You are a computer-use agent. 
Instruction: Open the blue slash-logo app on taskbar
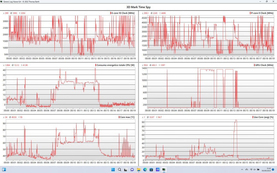point(158,170)
